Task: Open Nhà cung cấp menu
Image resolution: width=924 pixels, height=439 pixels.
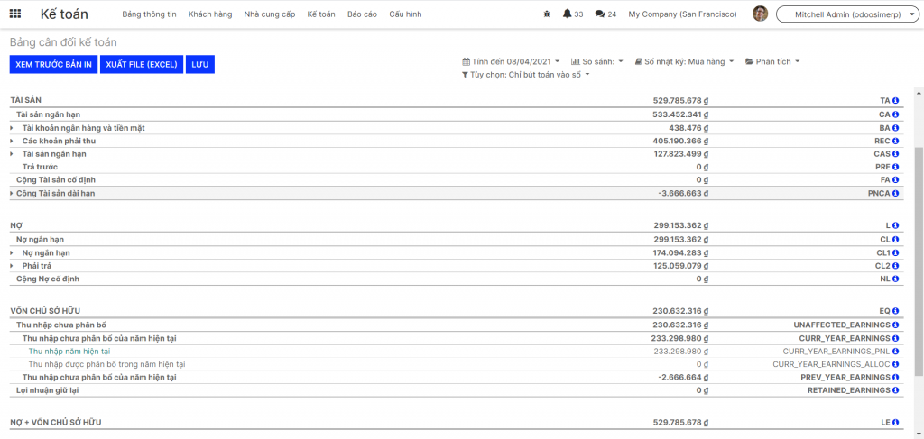Action: (x=269, y=14)
